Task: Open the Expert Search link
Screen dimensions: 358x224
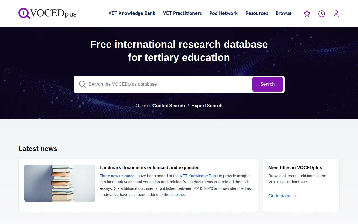Action: coord(207,106)
